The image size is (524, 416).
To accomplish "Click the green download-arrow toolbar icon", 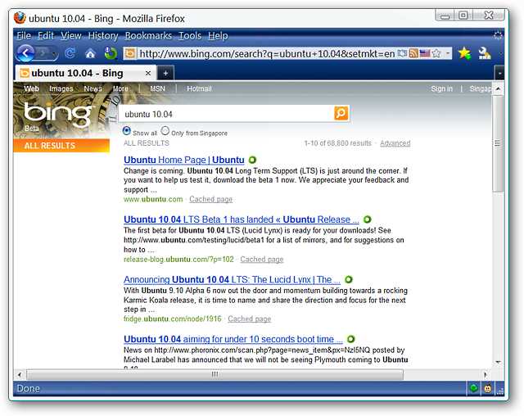I will [x=111, y=53].
